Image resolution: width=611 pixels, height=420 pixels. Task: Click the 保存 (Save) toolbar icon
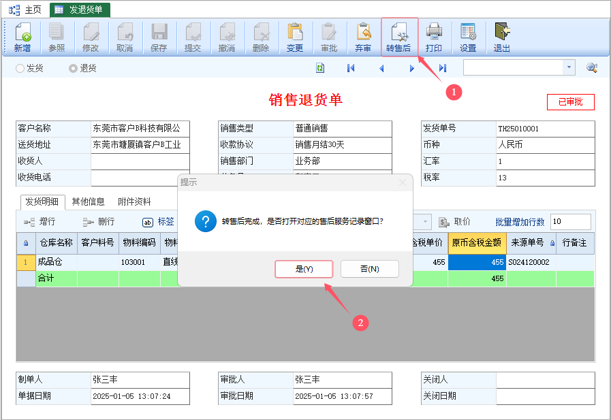(159, 37)
